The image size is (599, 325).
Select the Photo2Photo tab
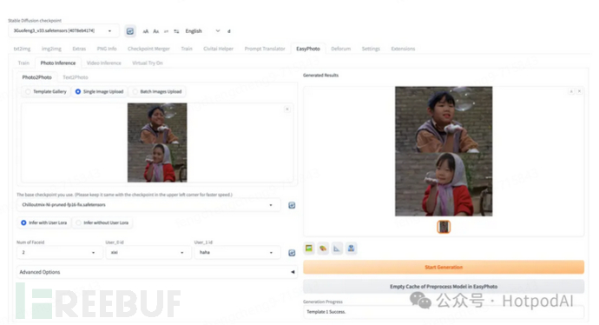click(36, 77)
